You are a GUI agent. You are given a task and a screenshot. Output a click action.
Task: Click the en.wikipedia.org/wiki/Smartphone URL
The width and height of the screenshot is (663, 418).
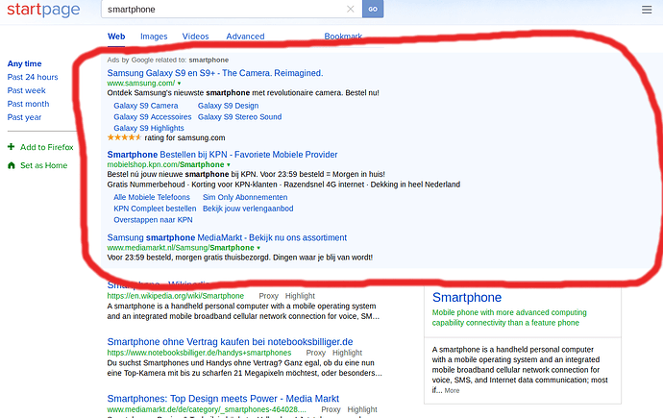click(x=176, y=296)
